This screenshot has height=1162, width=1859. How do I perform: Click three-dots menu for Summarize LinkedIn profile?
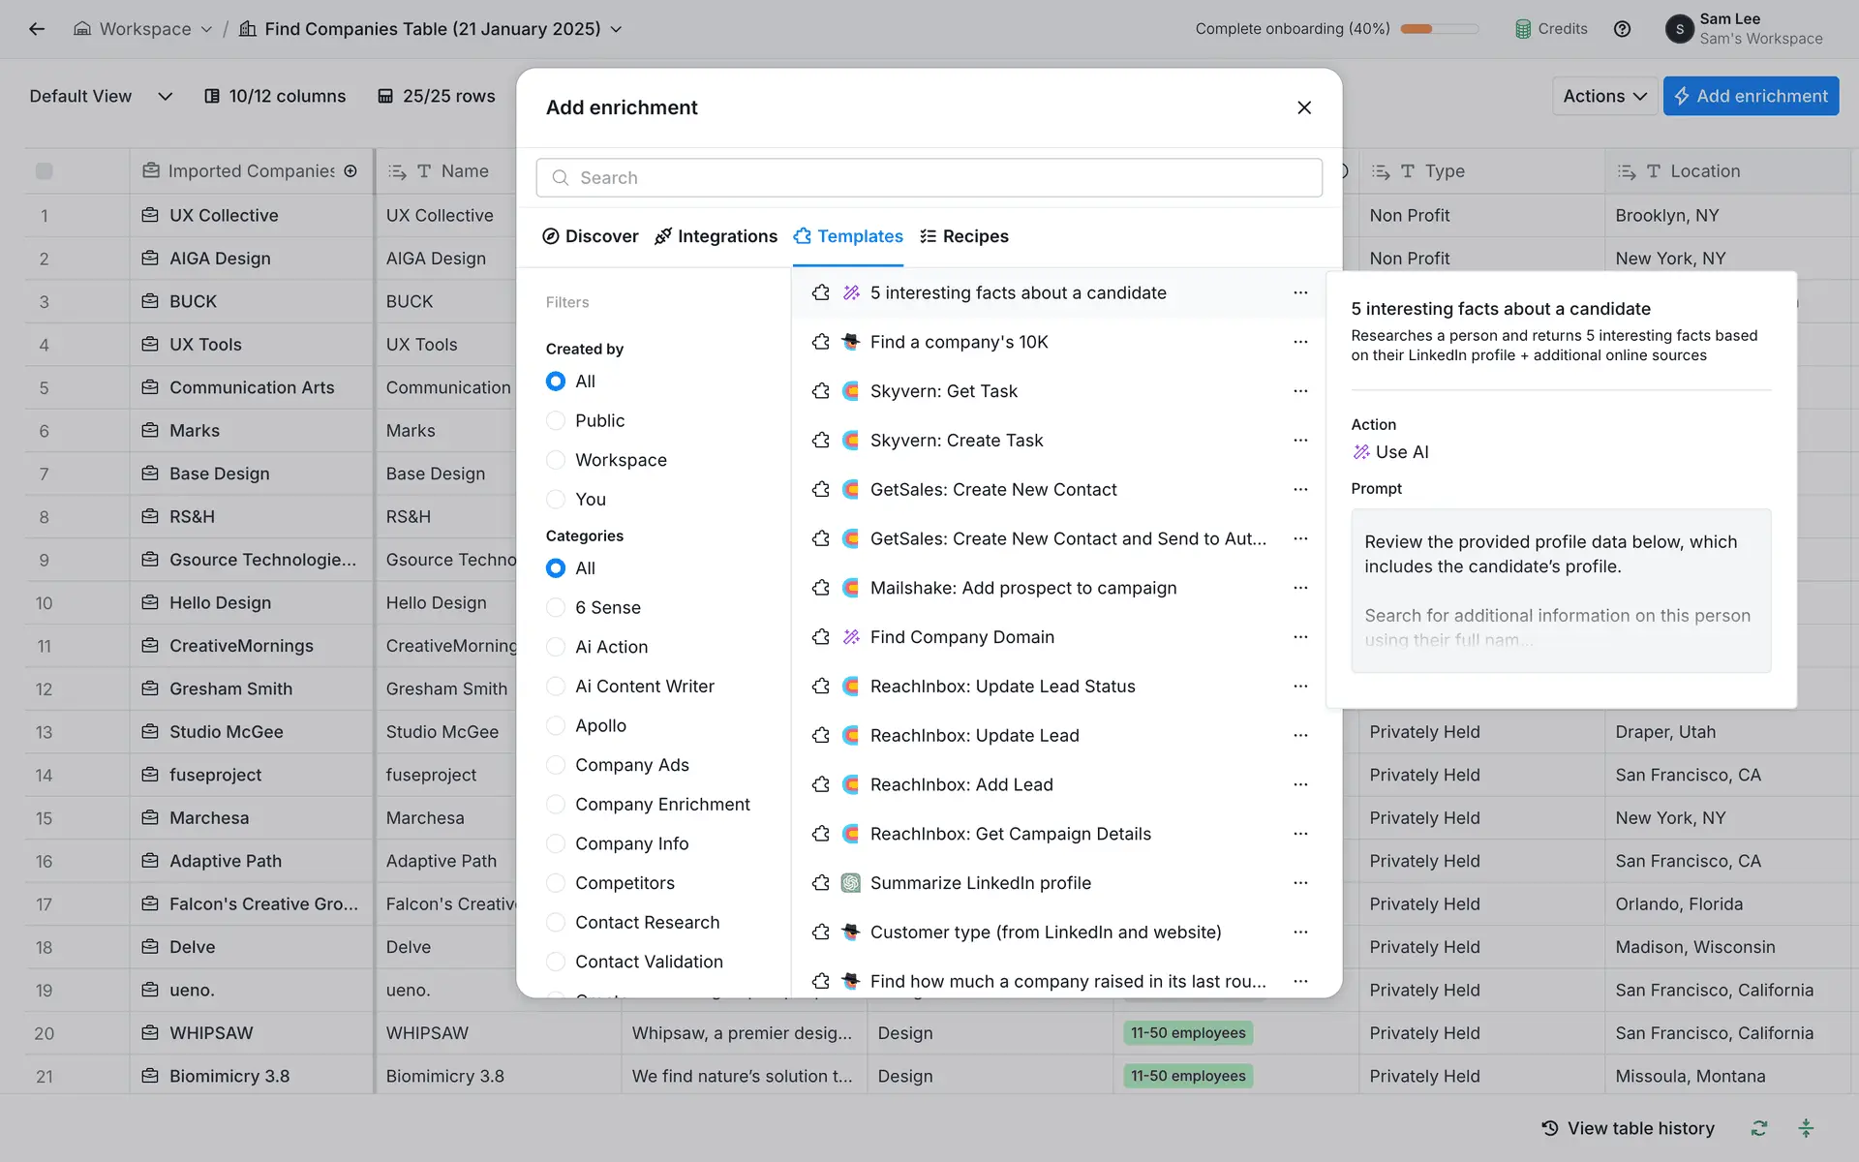tap(1300, 883)
